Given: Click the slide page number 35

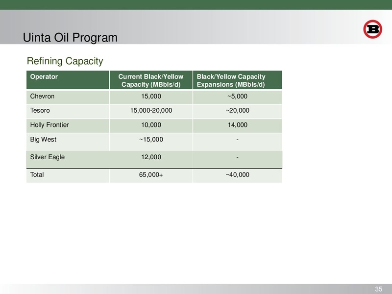Looking at the screenshot, I should (x=378, y=289).
